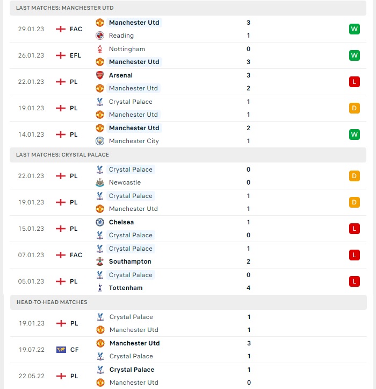Click the England flag beside FAC on 07.01.23
376x389 pixels.
61,255
